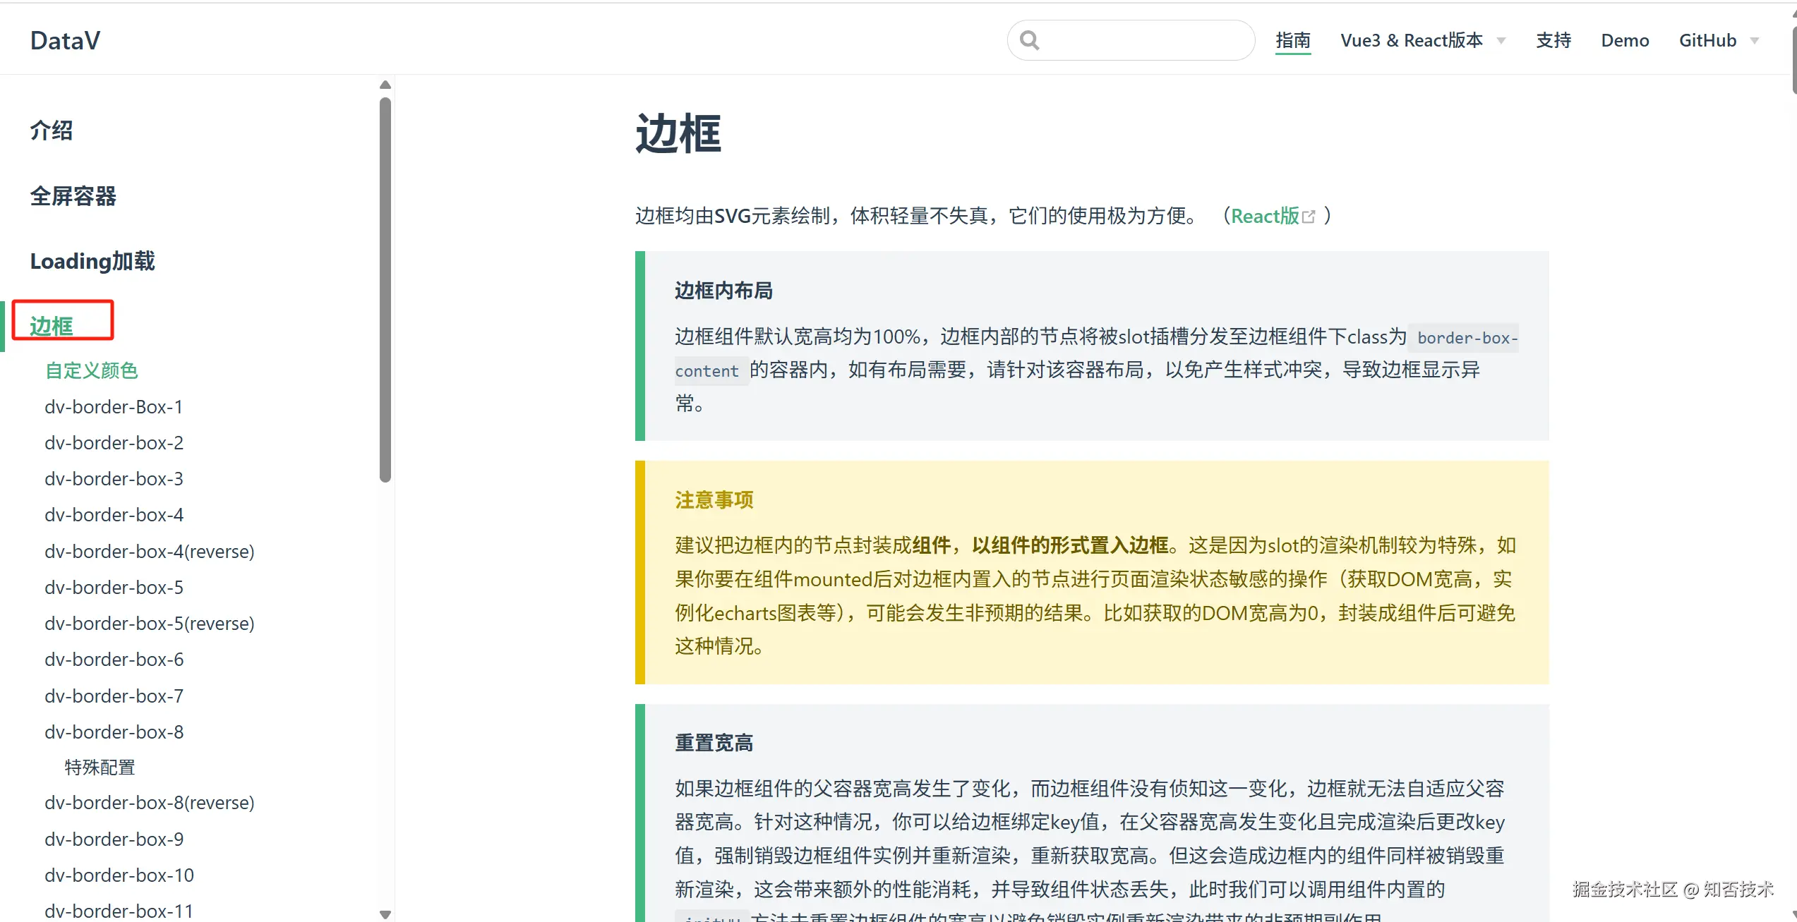The height and width of the screenshot is (922, 1797).
Task: Click the external link icon beside React版
Action: 1309,217
